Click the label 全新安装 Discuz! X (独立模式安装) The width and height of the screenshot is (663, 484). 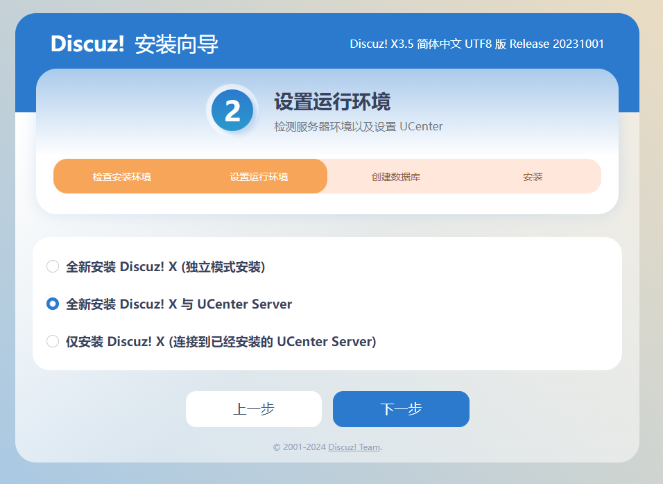tap(165, 267)
